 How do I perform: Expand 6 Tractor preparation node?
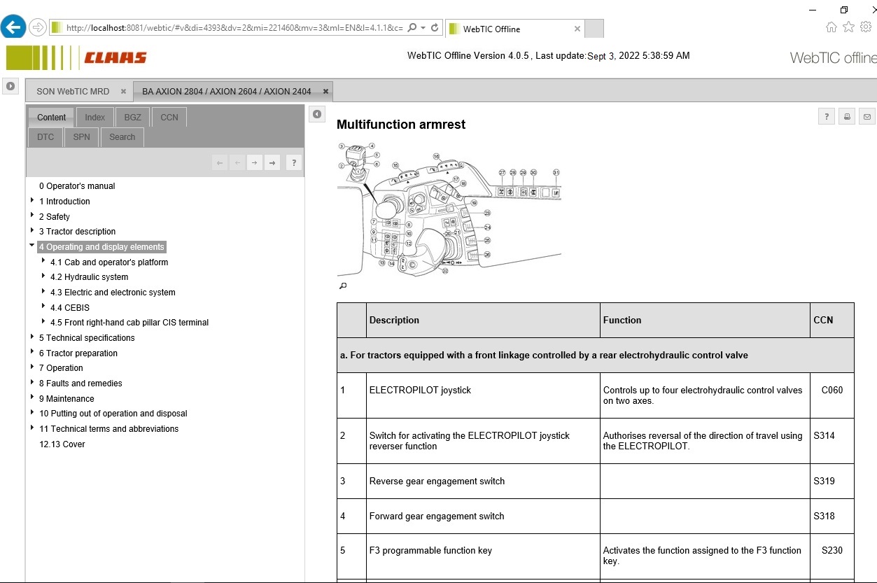click(32, 353)
